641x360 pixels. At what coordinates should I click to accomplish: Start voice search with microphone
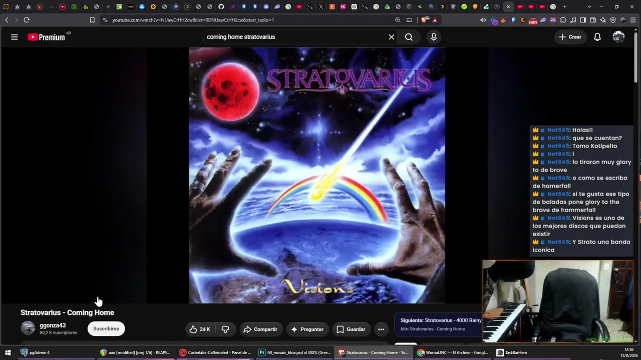(x=434, y=37)
